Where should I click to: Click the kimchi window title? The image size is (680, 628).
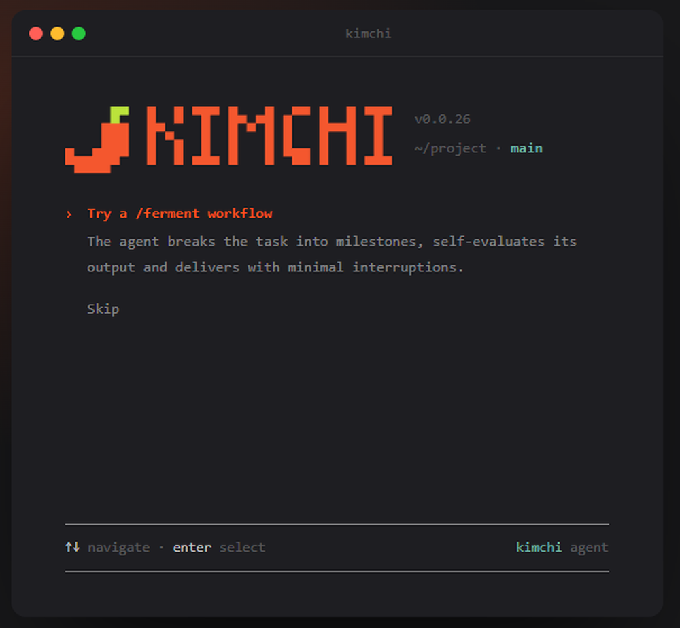pos(368,33)
